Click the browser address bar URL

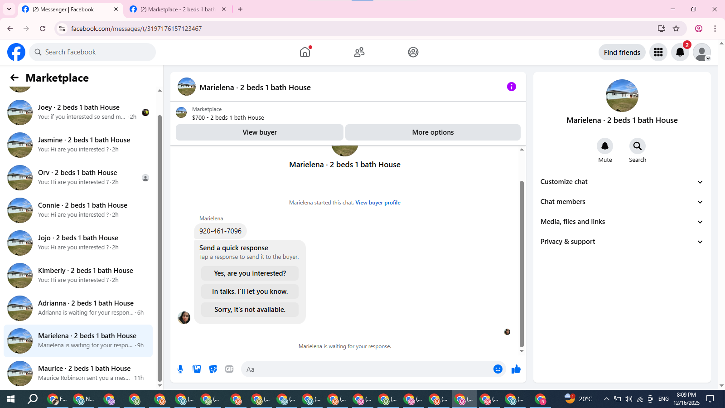[x=136, y=29]
